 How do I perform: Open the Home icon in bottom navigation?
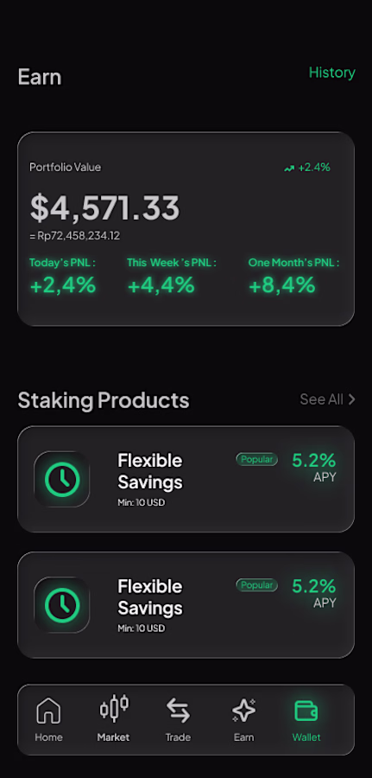click(x=48, y=710)
